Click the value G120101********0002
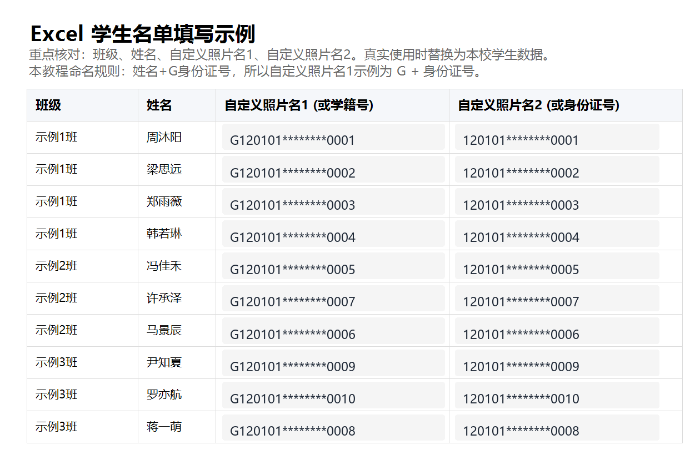Viewport: 700px width, 455px height. pyautogui.click(x=333, y=169)
